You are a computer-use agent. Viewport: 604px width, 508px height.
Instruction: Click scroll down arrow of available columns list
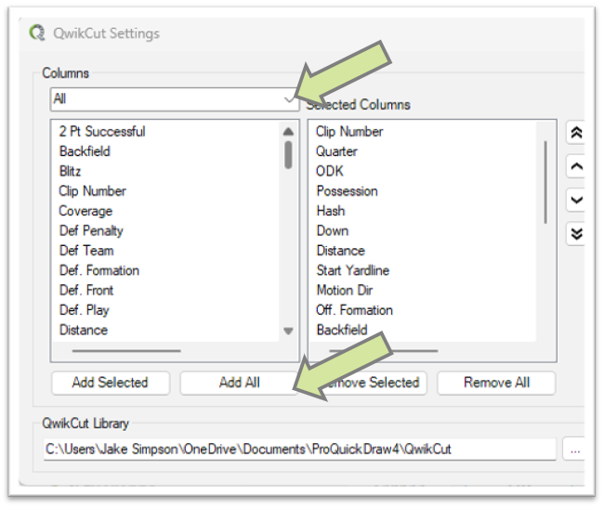288,331
